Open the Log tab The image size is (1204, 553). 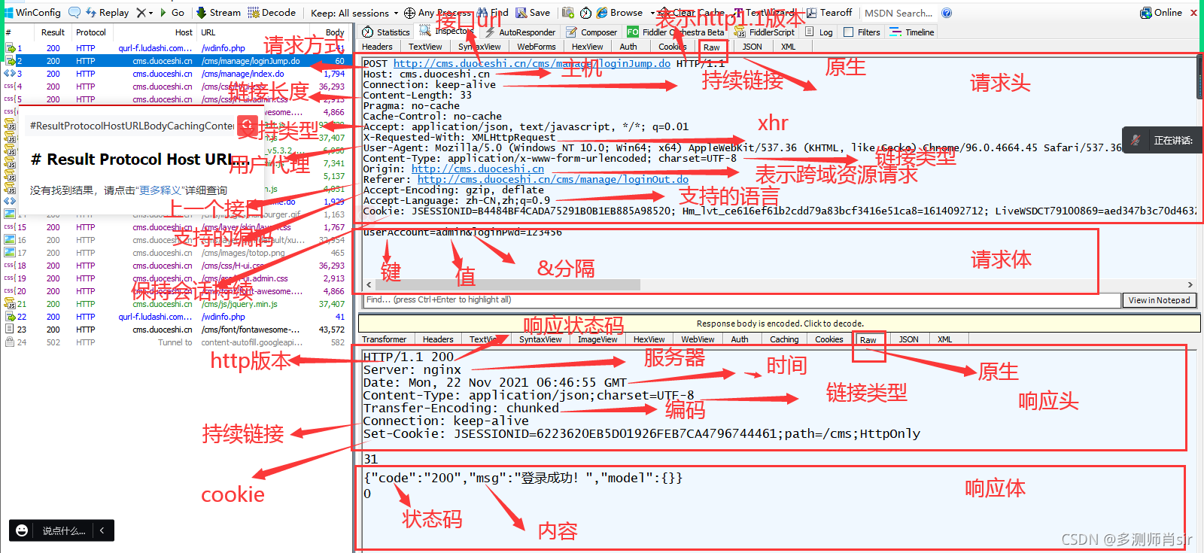[819, 32]
